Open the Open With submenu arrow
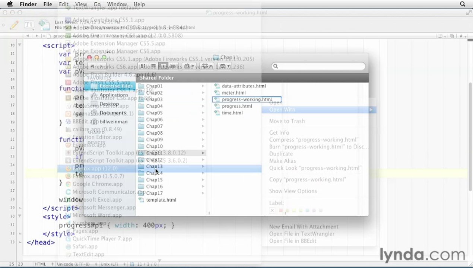This screenshot has width=473, height=268. pyautogui.click(x=371, y=110)
